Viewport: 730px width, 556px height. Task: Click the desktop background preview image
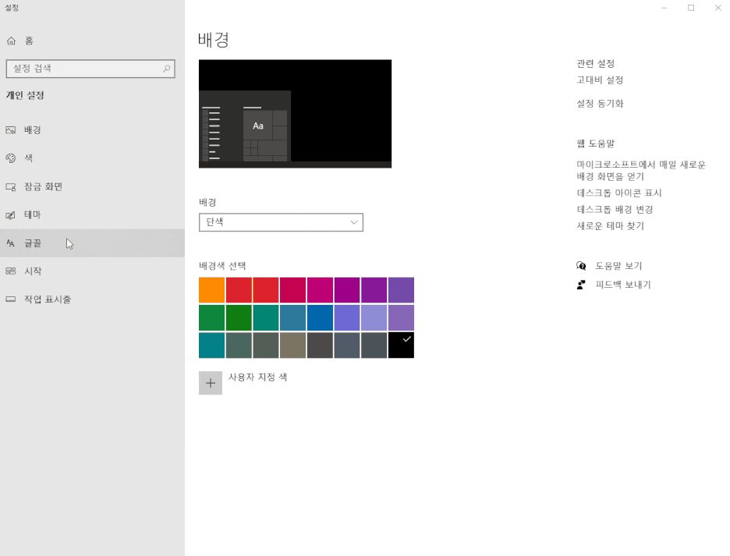295,114
